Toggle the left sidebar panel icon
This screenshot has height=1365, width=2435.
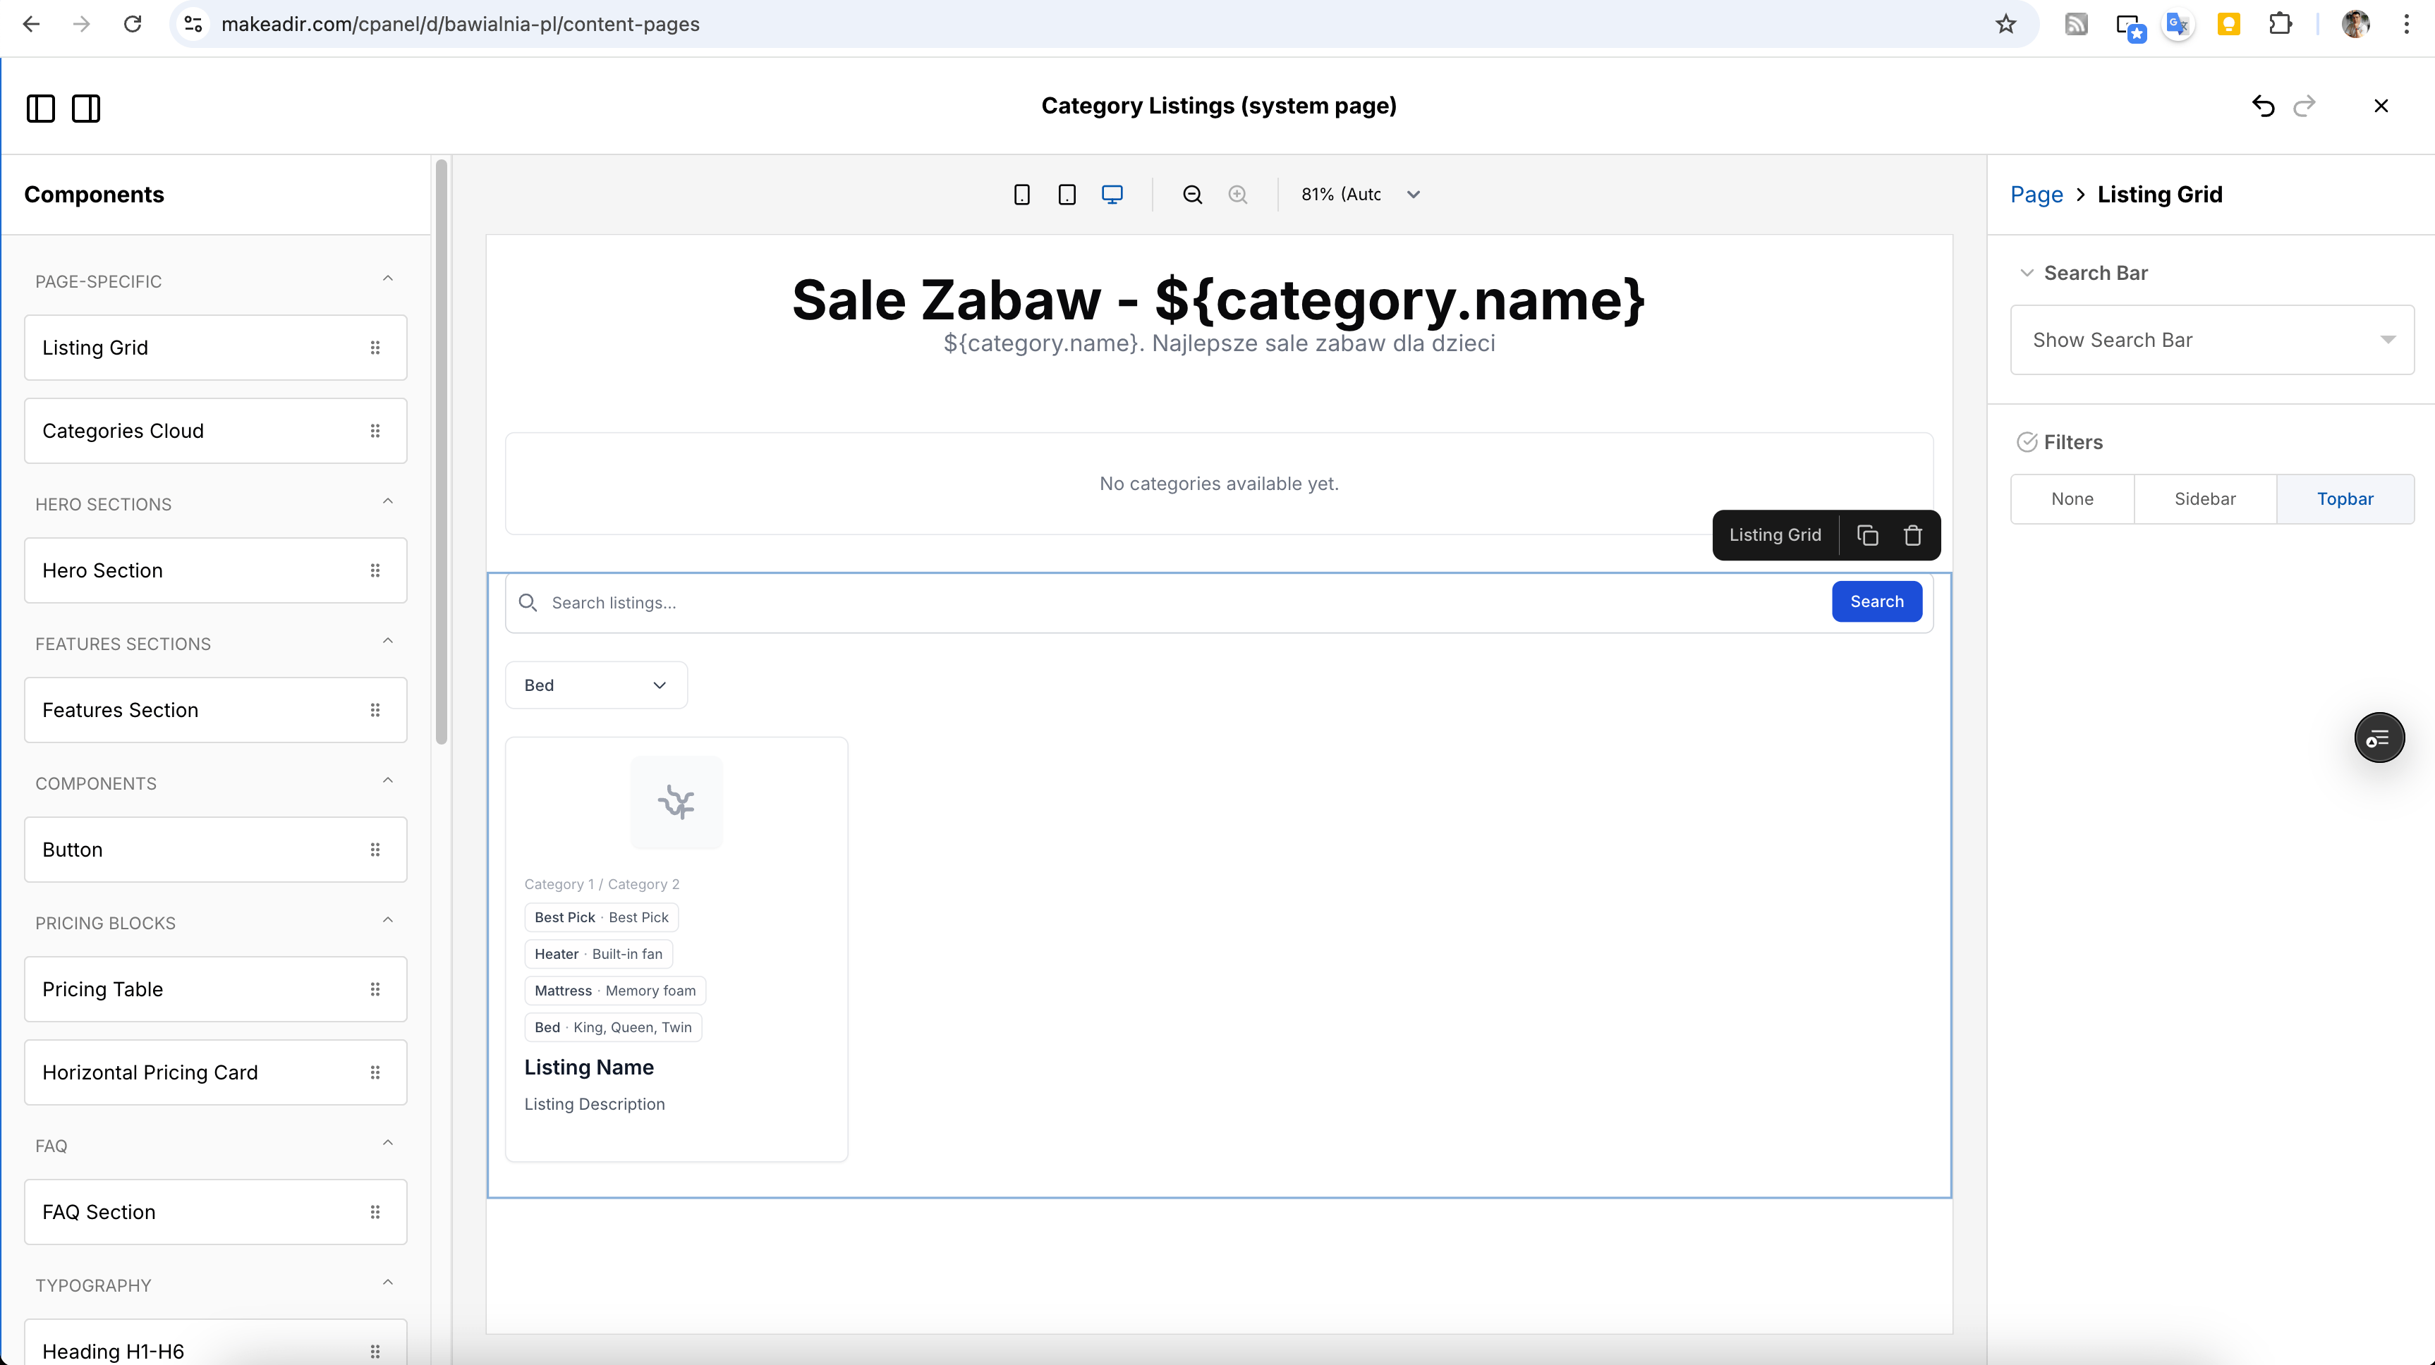point(41,109)
